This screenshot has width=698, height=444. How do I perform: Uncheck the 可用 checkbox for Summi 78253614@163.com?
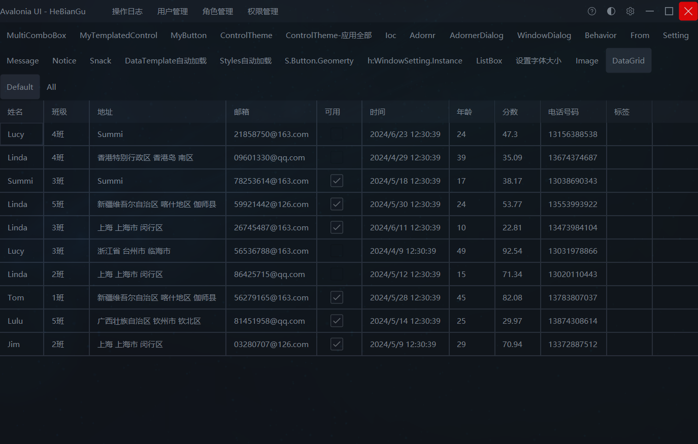(337, 181)
